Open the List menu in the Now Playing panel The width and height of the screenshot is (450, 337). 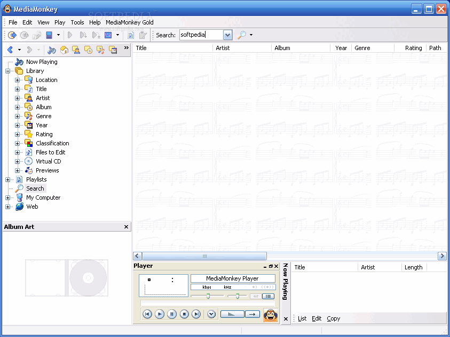tap(302, 318)
